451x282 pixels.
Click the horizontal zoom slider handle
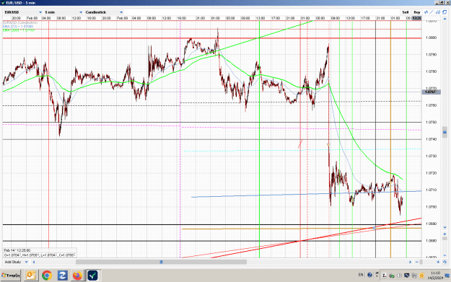[421, 262]
